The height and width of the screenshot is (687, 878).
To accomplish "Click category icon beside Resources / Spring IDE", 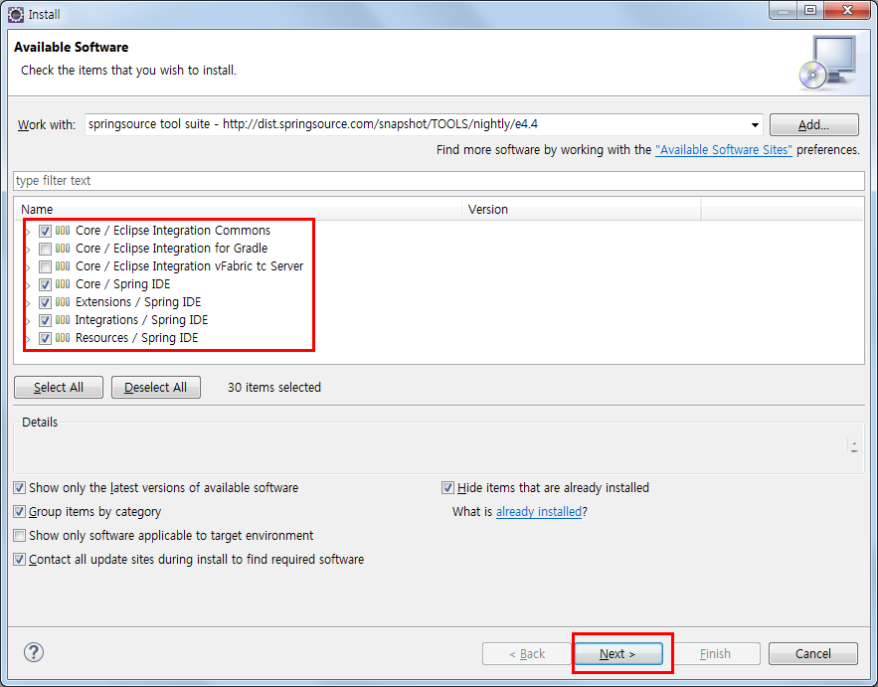I will coord(63,338).
